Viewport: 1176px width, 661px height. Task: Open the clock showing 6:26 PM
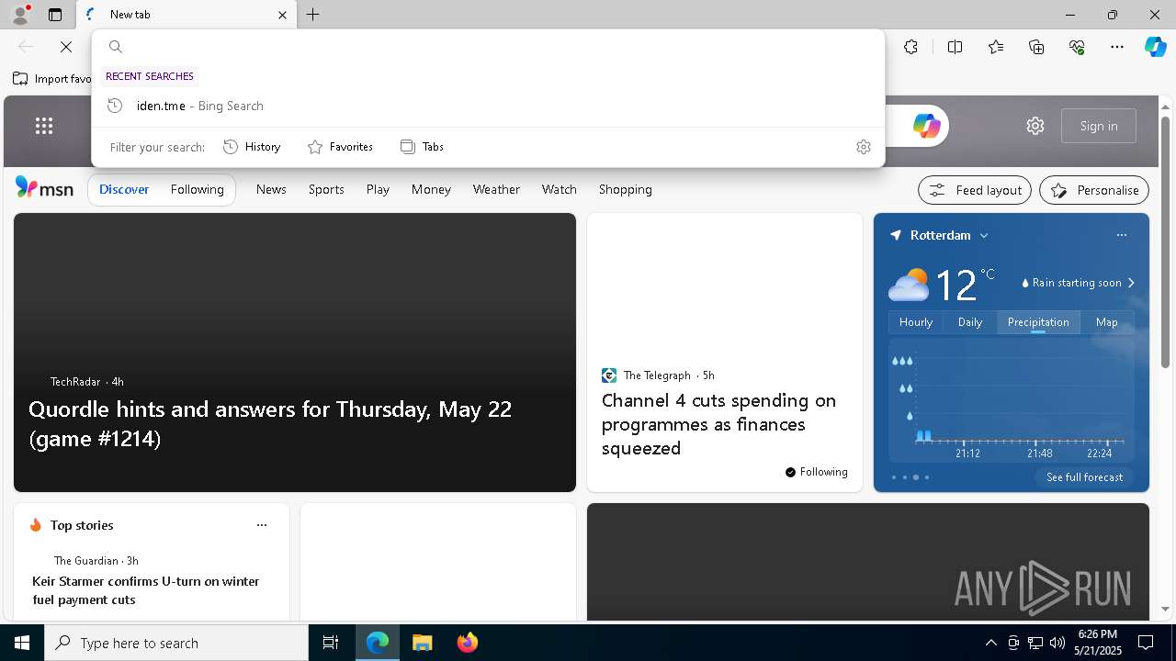[x=1098, y=642]
